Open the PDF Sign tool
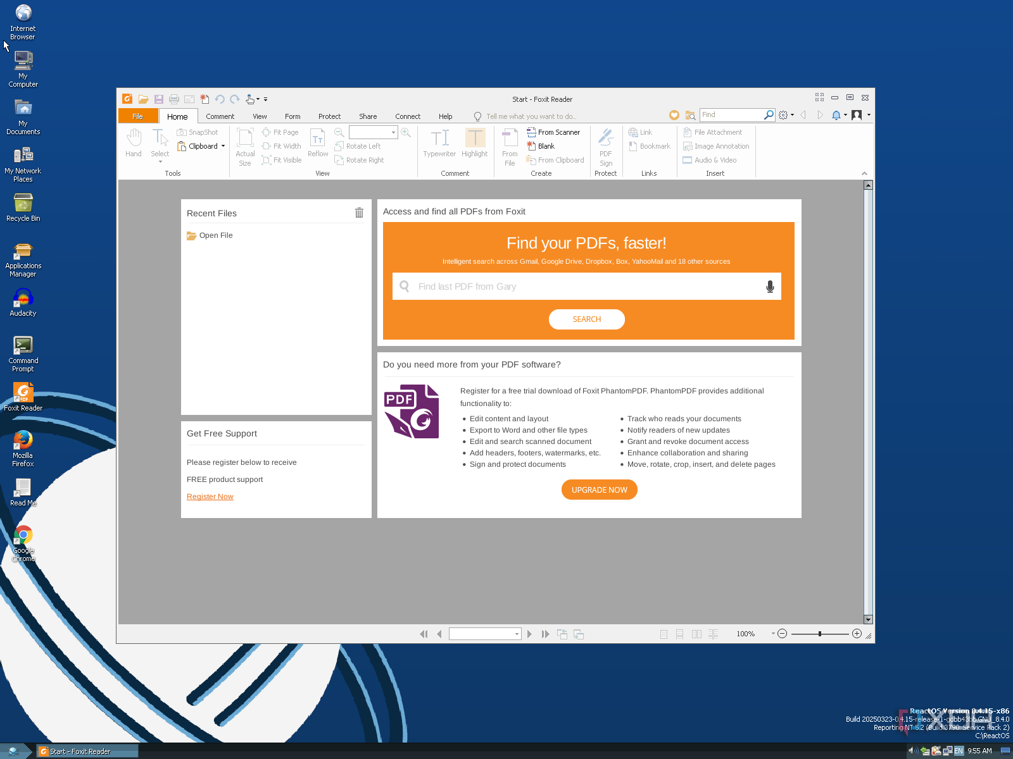 coord(606,147)
